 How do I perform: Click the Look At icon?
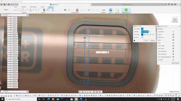[x=173, y=35]
